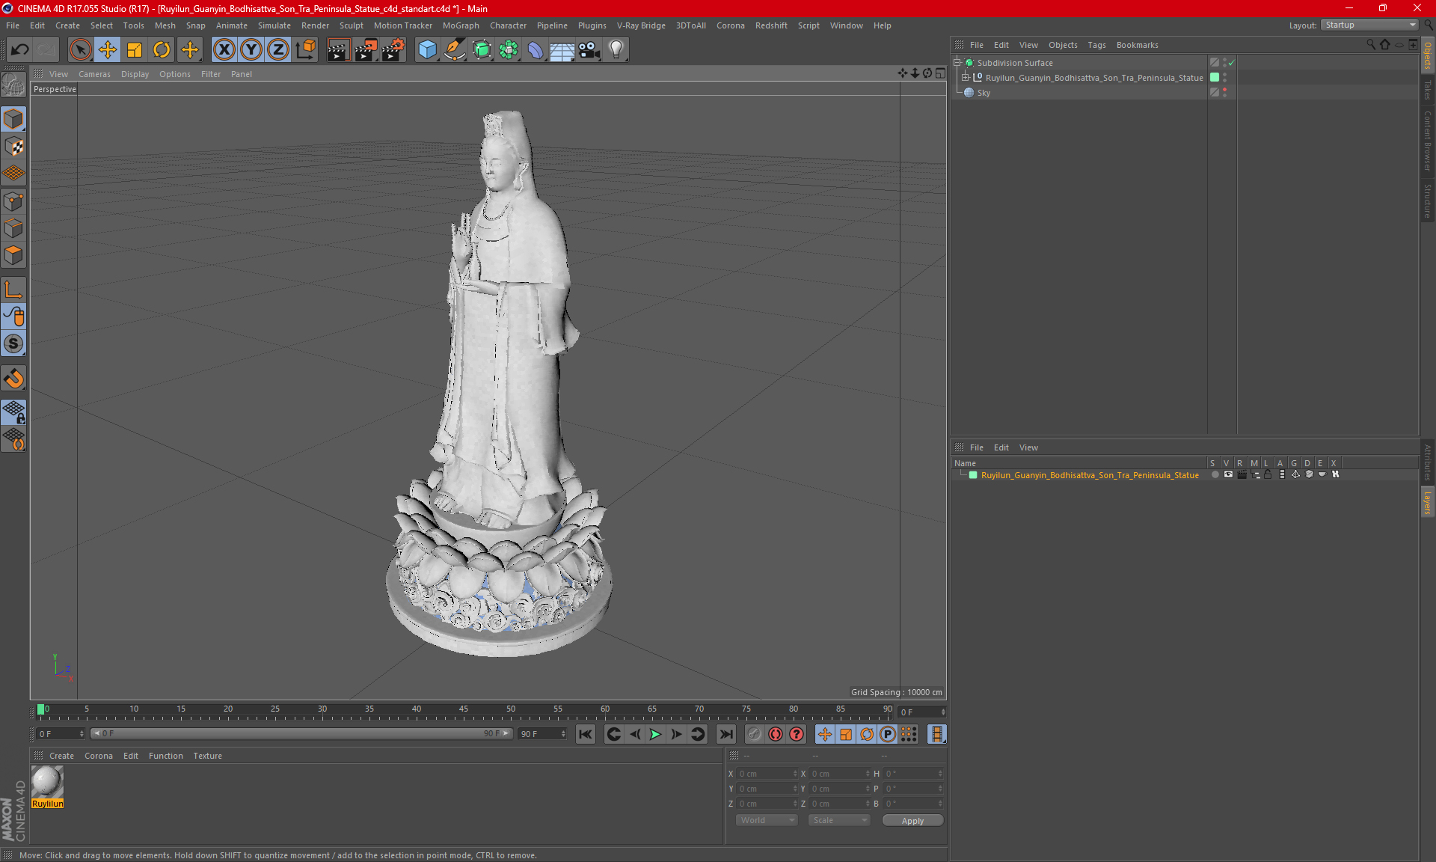Image resolution: width=1436 pixels, height=862 pixels.
Task: Render to Picture Viewer
Action: [366, 50]
